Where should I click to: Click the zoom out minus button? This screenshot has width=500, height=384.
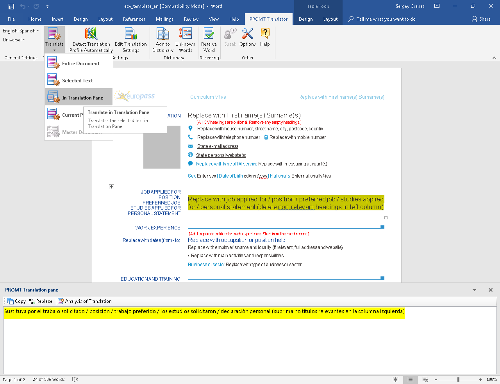tap(436, 380)
